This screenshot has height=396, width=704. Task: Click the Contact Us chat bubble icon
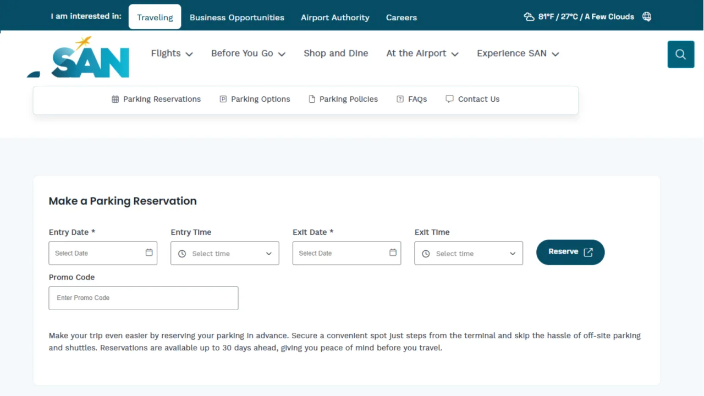coord(449,100)
